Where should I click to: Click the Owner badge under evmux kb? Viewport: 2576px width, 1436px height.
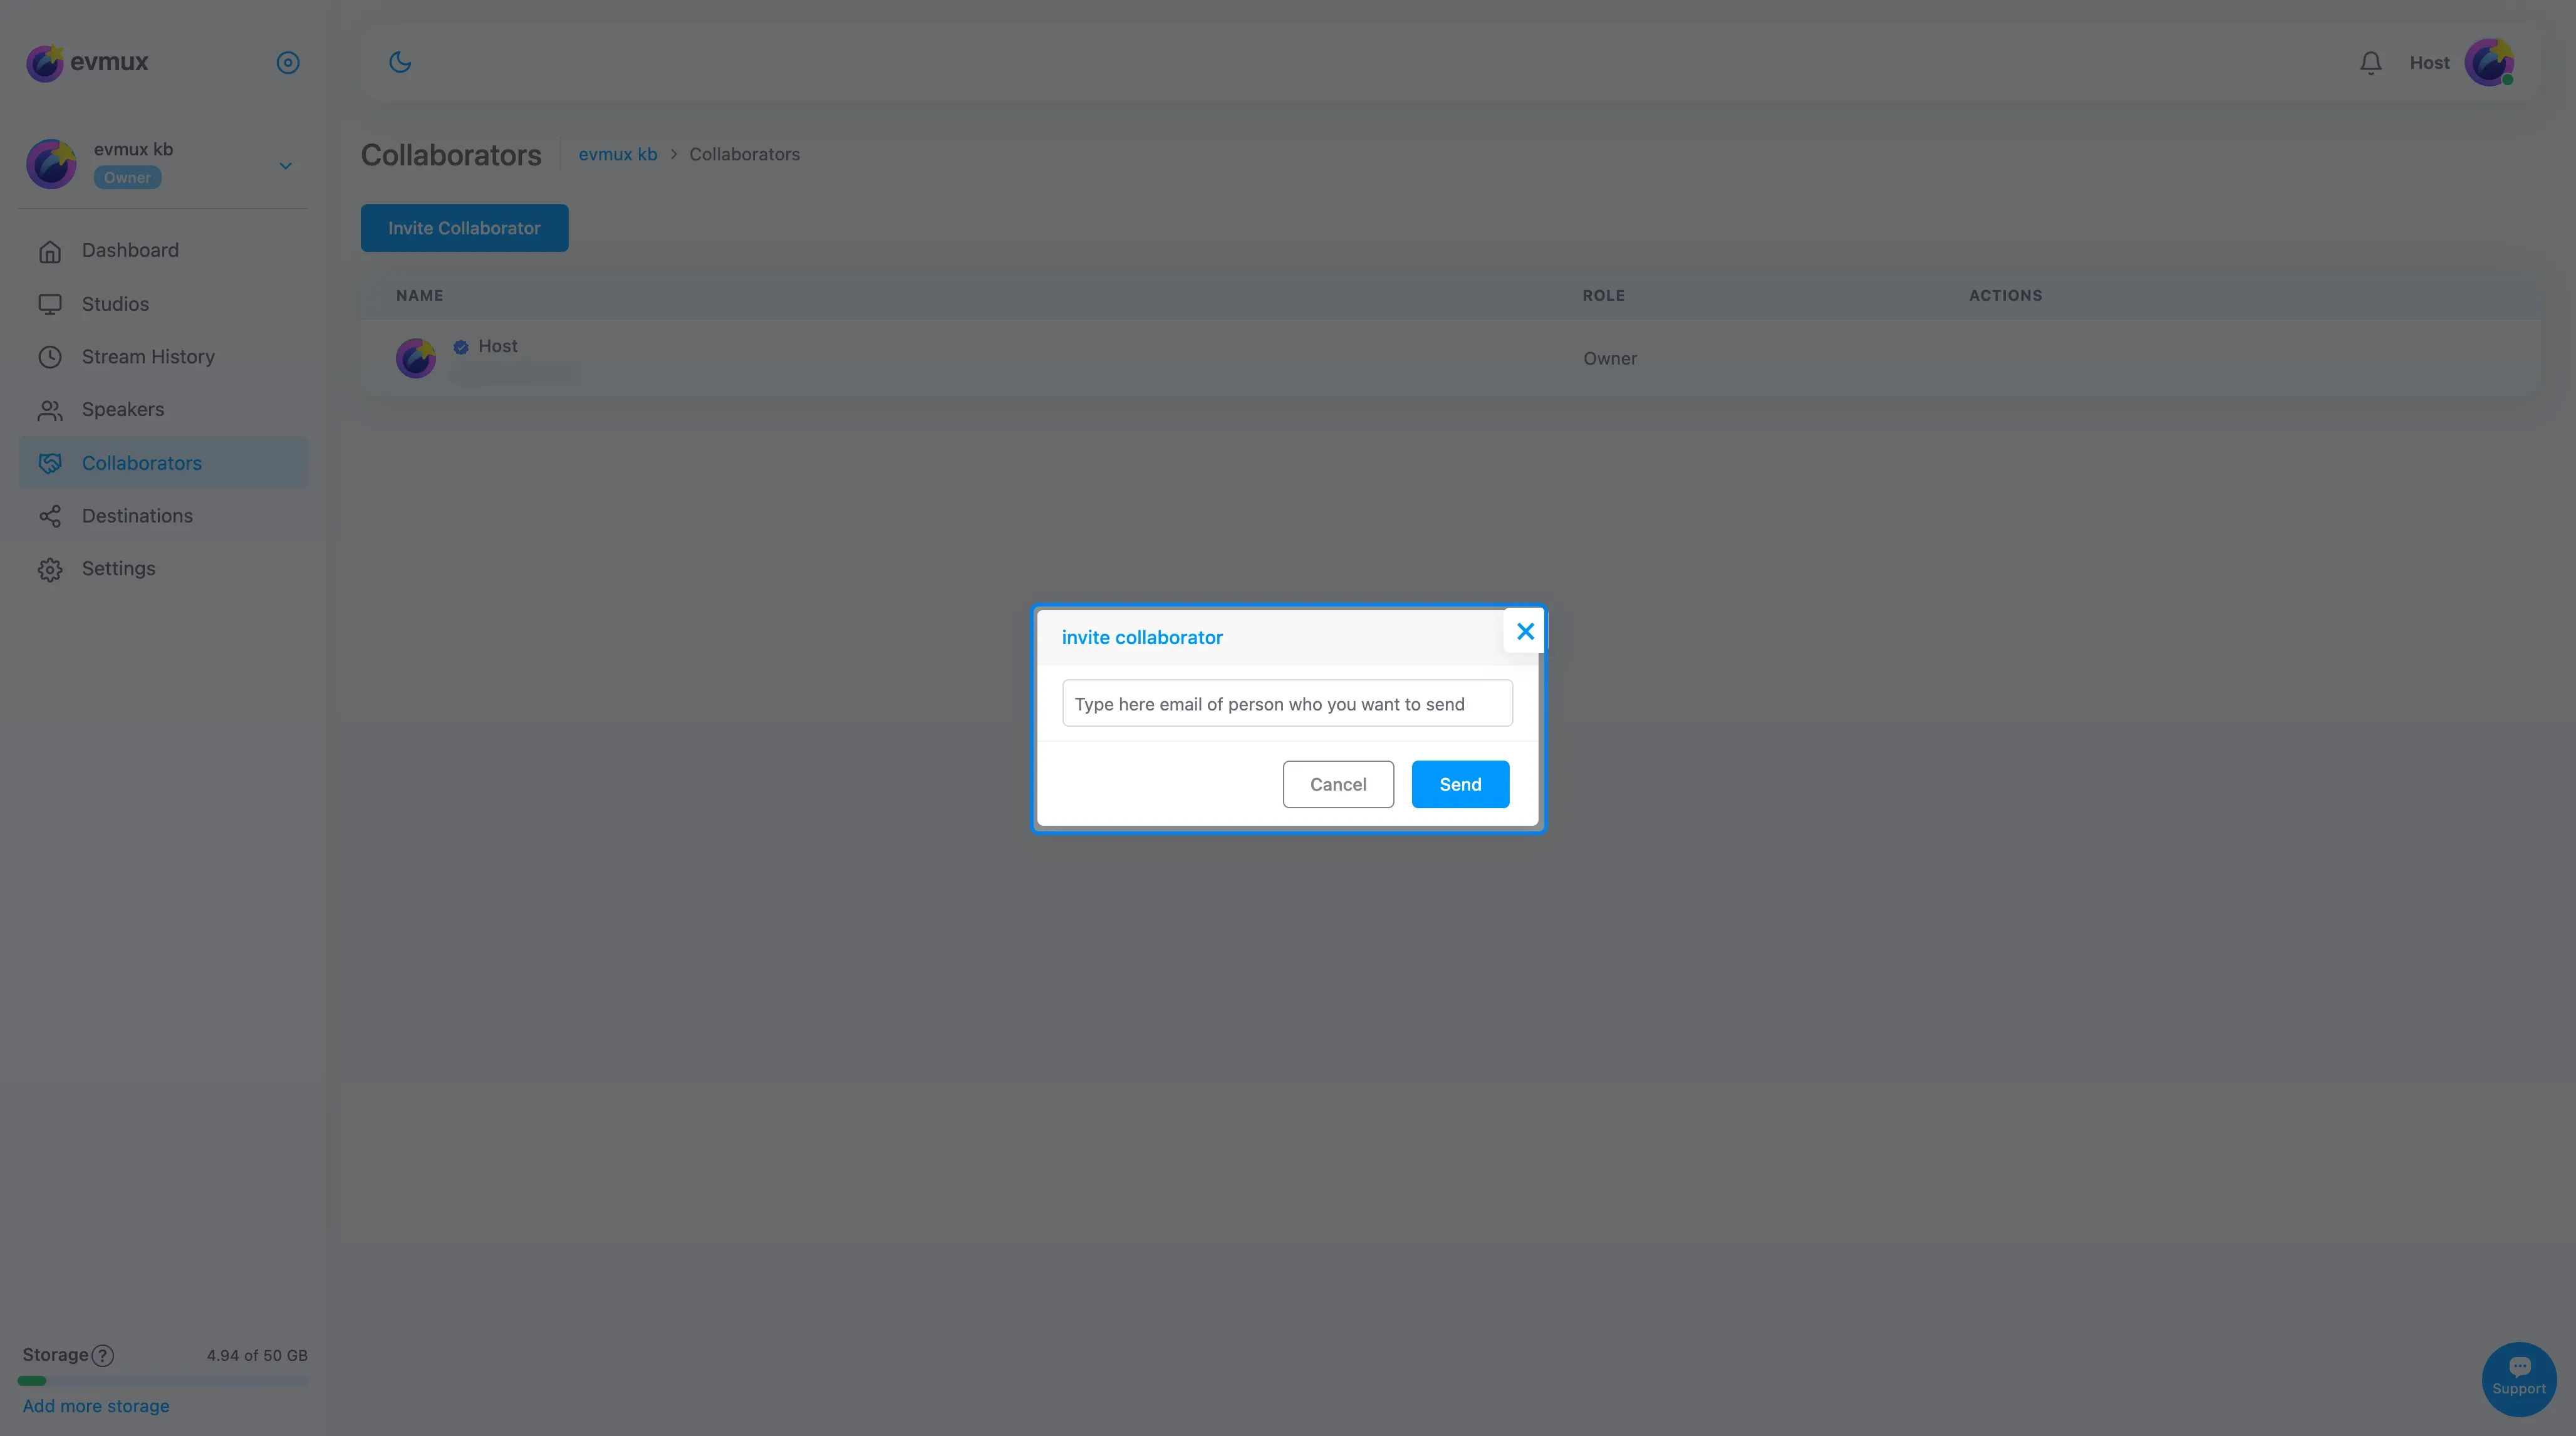pos(127,178)
